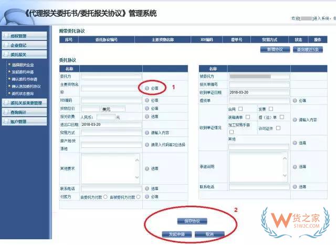Click the info icon beside HS编码 field

coord(147,100)
